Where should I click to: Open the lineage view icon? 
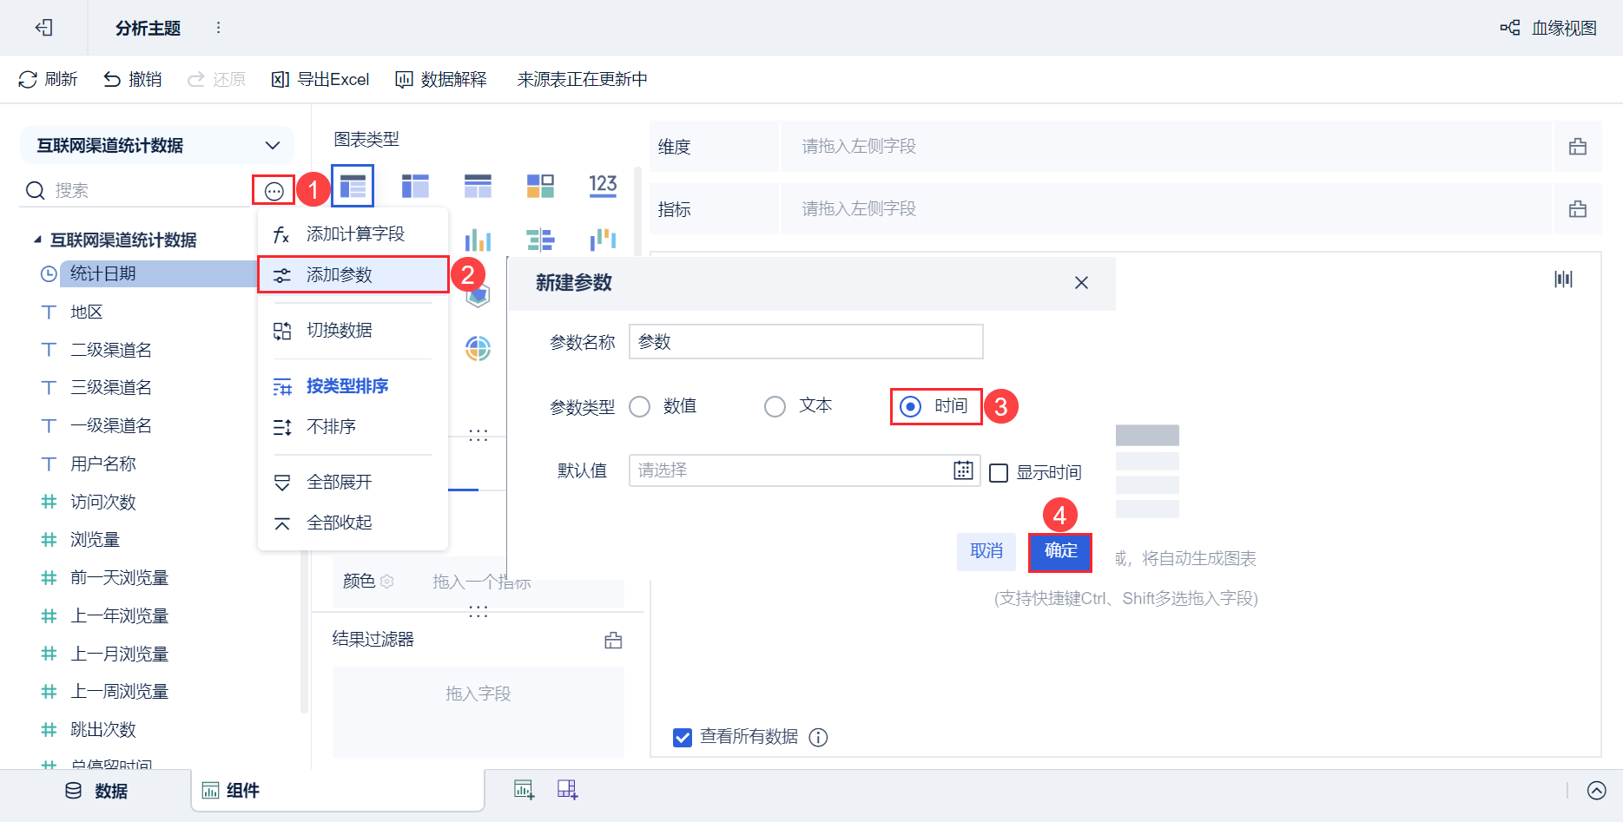[x=1510, y=28]
